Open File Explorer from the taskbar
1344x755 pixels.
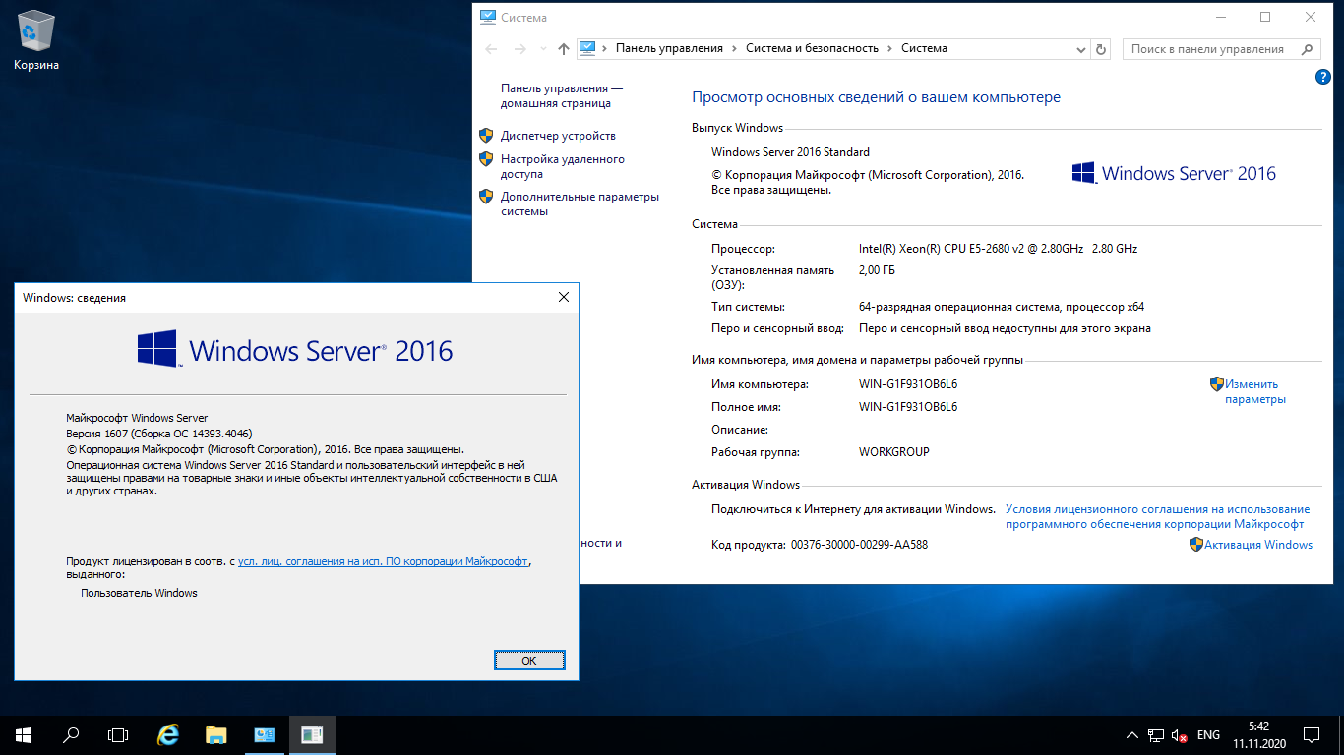pos(216,734)
